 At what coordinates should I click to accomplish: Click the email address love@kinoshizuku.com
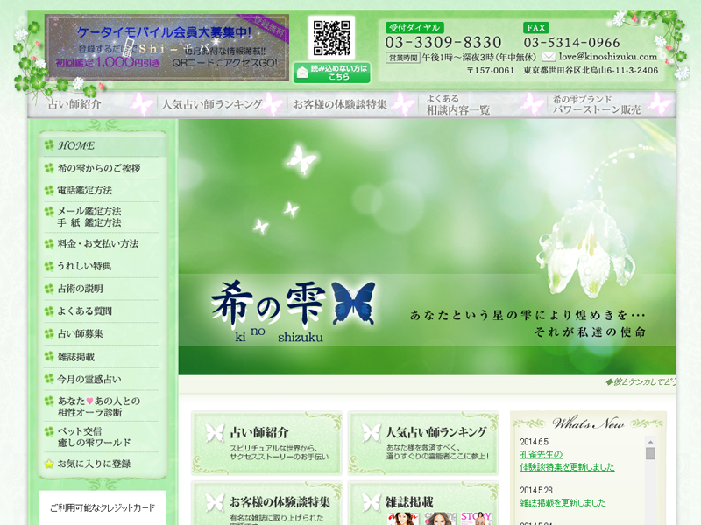[608, 57]
